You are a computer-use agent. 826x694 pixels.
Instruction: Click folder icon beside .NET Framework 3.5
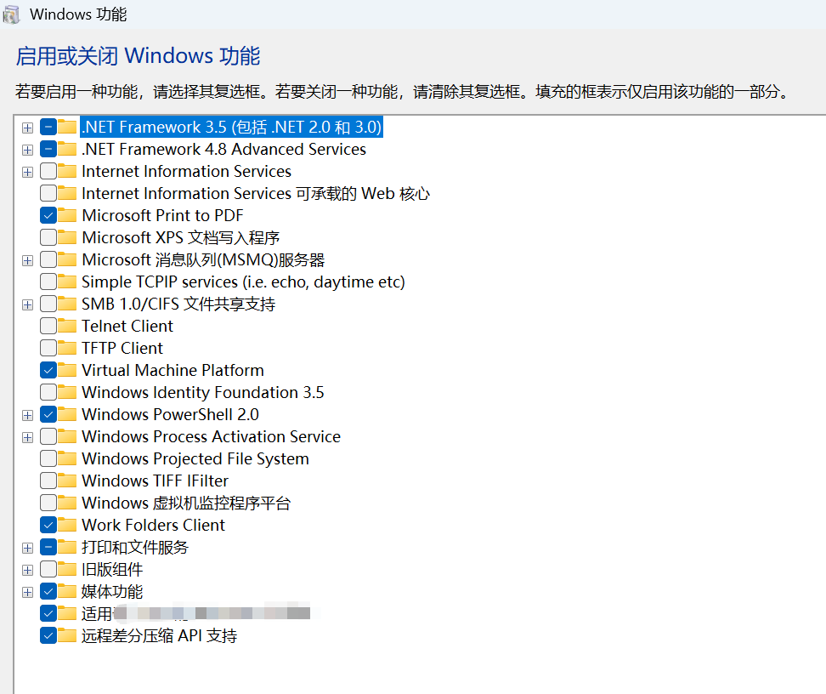(67, 127)
